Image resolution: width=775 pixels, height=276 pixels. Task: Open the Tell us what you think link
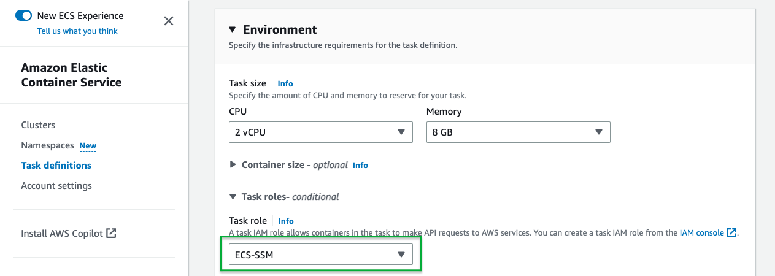coord(77,31)
